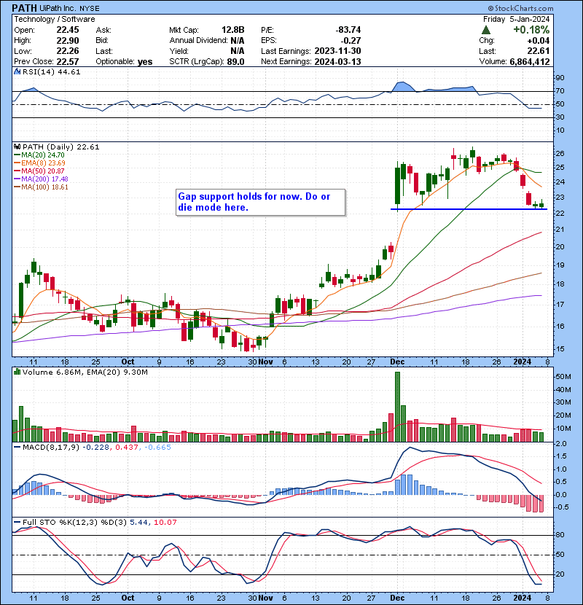Click the Chg value +0.04
Image resolution: width=583 pixels, height=605 pixels.
[x=538, y=41]
